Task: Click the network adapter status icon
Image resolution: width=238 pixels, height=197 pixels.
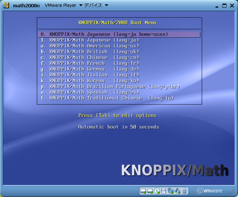Action: (x=171, y=191)
